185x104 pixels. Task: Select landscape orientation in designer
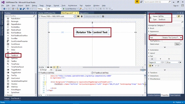[78, 17]
